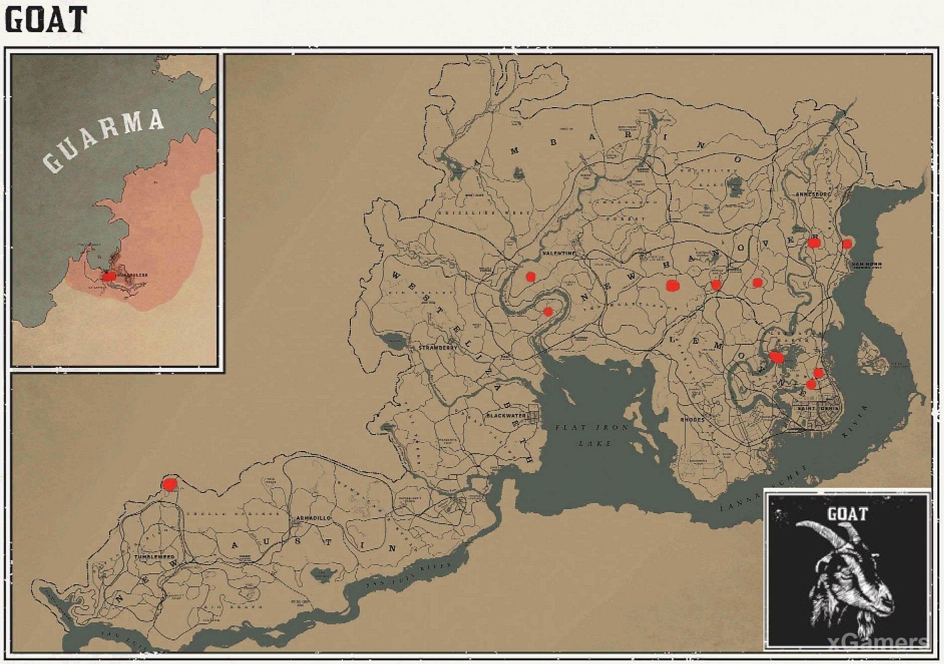Viewport: 944px width, 664px height.
Task: Click large red marker in Lemoyne swamp
Action: (776, 357)
